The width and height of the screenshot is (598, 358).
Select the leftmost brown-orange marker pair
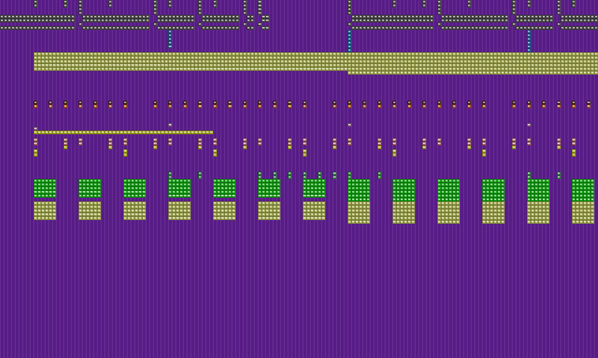point(36,104)
